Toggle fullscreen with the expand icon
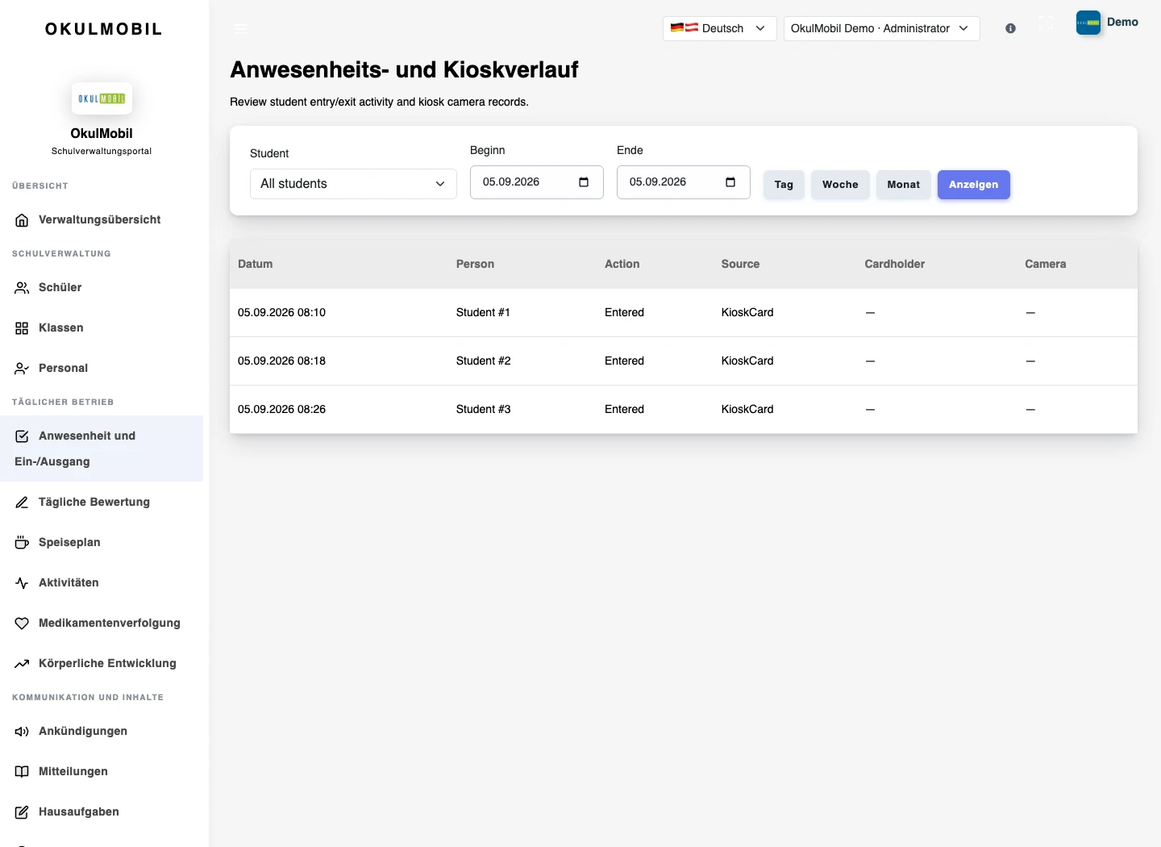The image size is (1161, 847). (1046, 23)
